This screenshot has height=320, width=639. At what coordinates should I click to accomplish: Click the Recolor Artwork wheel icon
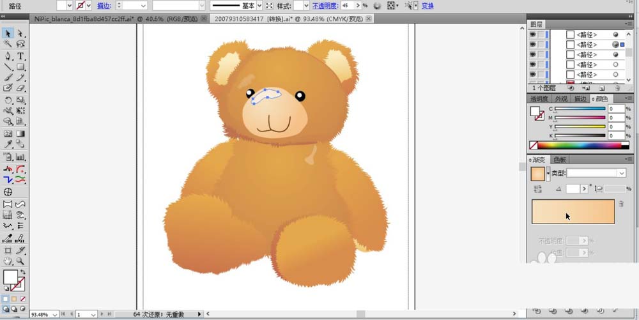coord(378,6)
